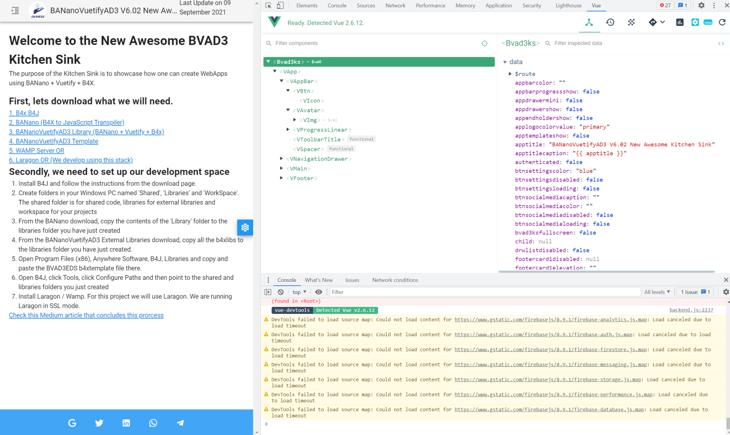Viewport: 730px width, 435px height.
Task: Open component in editor code icon
Action: pos(721,43)
